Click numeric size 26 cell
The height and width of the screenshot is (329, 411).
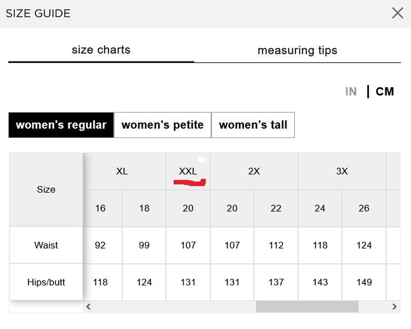click(x=364, y=209)
